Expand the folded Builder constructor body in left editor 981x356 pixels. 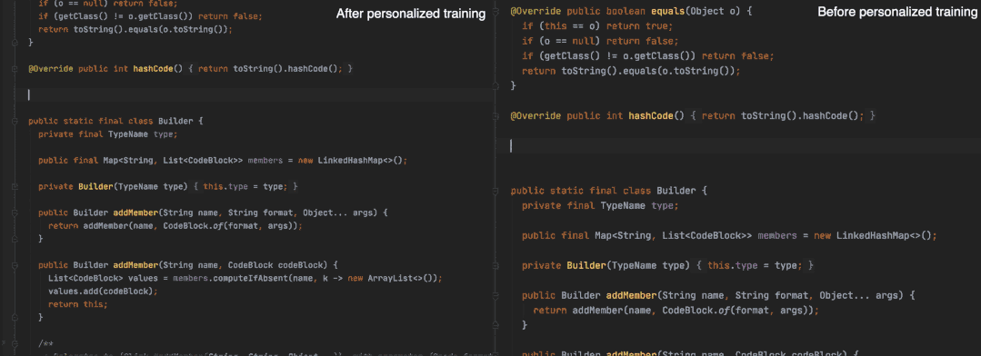click(x=245, y=187)
